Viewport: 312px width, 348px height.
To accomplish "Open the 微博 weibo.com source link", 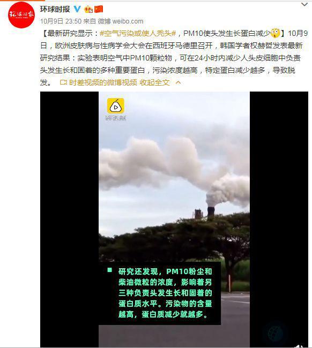I will (x=121, y=21).
